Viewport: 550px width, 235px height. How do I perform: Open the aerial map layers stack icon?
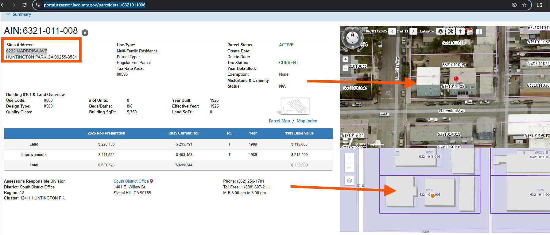[x=440, y=31]
